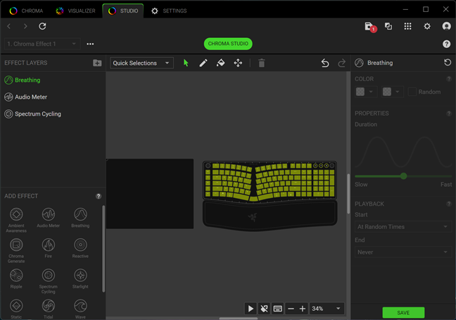Select the arrow selection tool
This screenshot has width=456, height=320.
coord(186,63)
